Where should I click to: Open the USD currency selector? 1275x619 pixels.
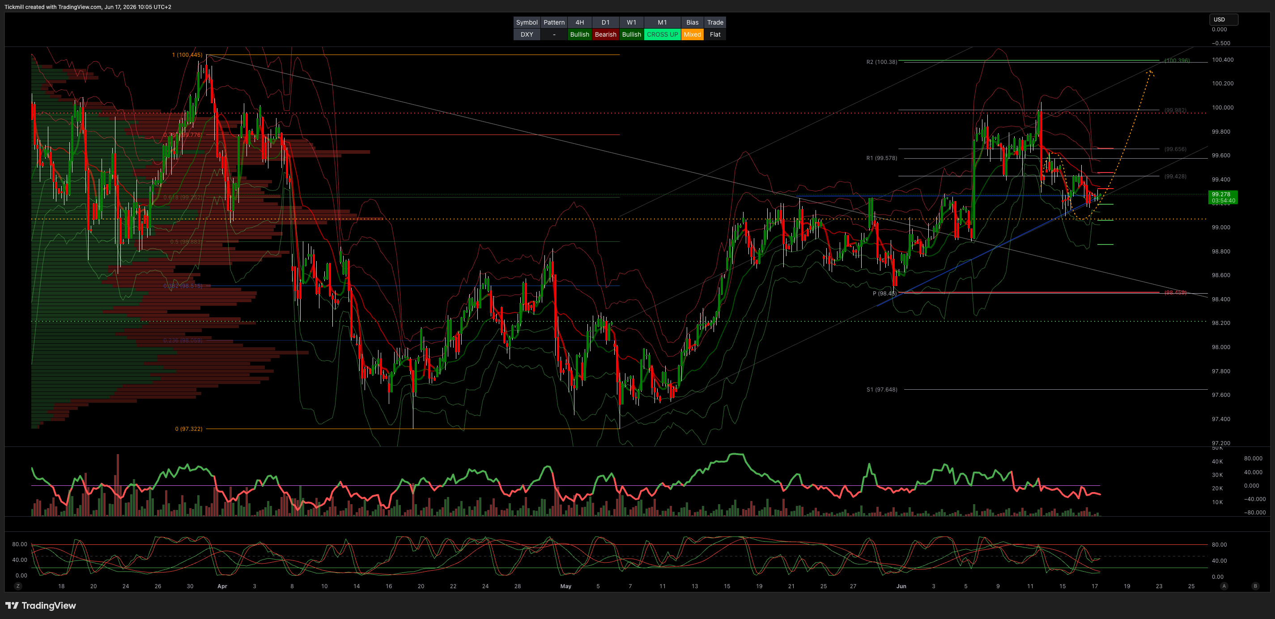click(1224, 19)
